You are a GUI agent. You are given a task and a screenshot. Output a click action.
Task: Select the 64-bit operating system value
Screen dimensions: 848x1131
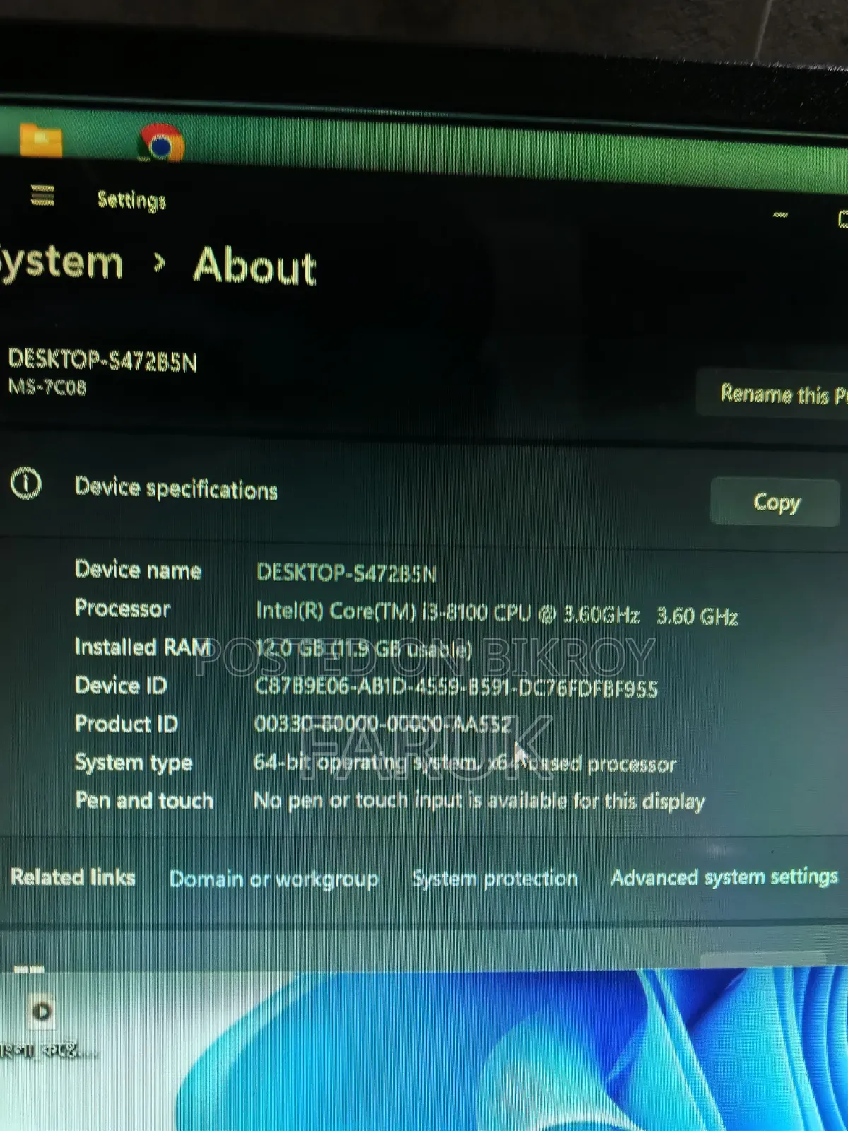[x=465, y=763]
